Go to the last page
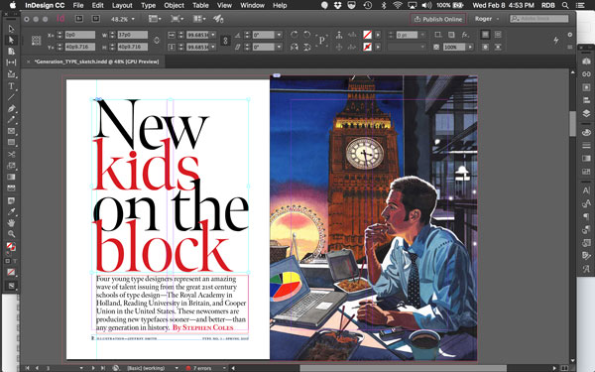This screenshot has height=372, width=595. click(103, 368)
